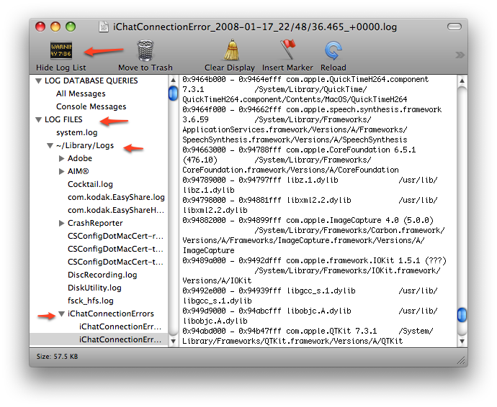This screenshot has height=407, width=497.
Task: Click the sidebar scrollbar thumb
Action: (173, 93)
